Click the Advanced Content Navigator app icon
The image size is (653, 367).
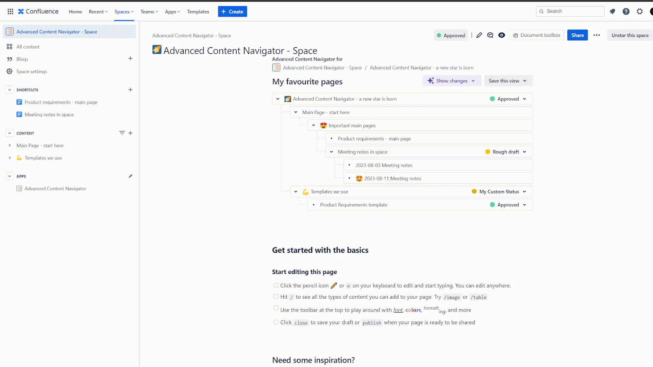tap(19, 189)
